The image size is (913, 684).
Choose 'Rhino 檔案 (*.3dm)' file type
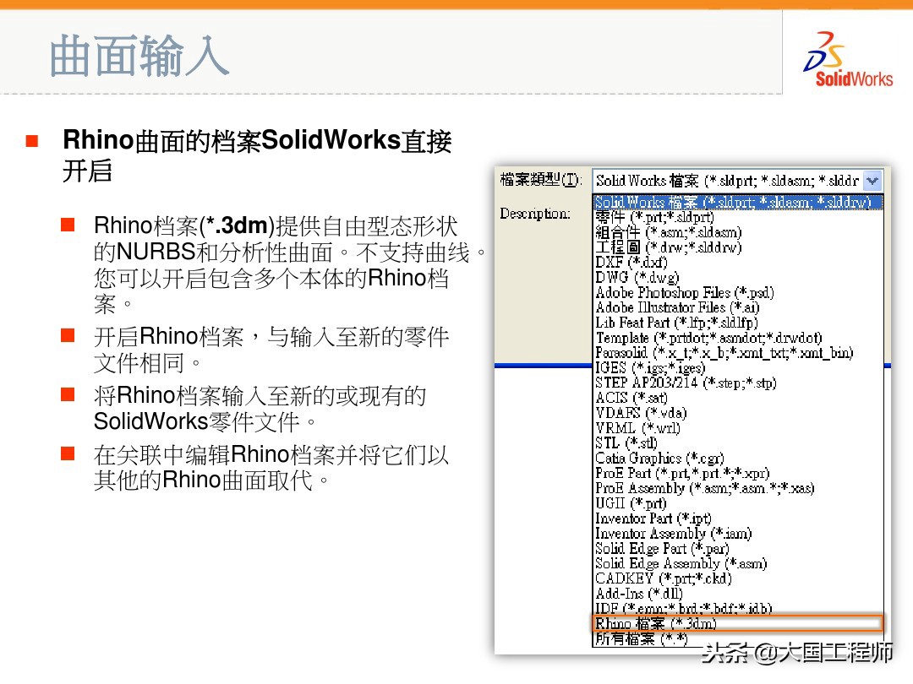point(738,623)
